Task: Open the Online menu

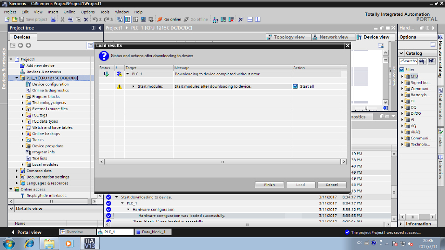Action: [x=69, y=12]
